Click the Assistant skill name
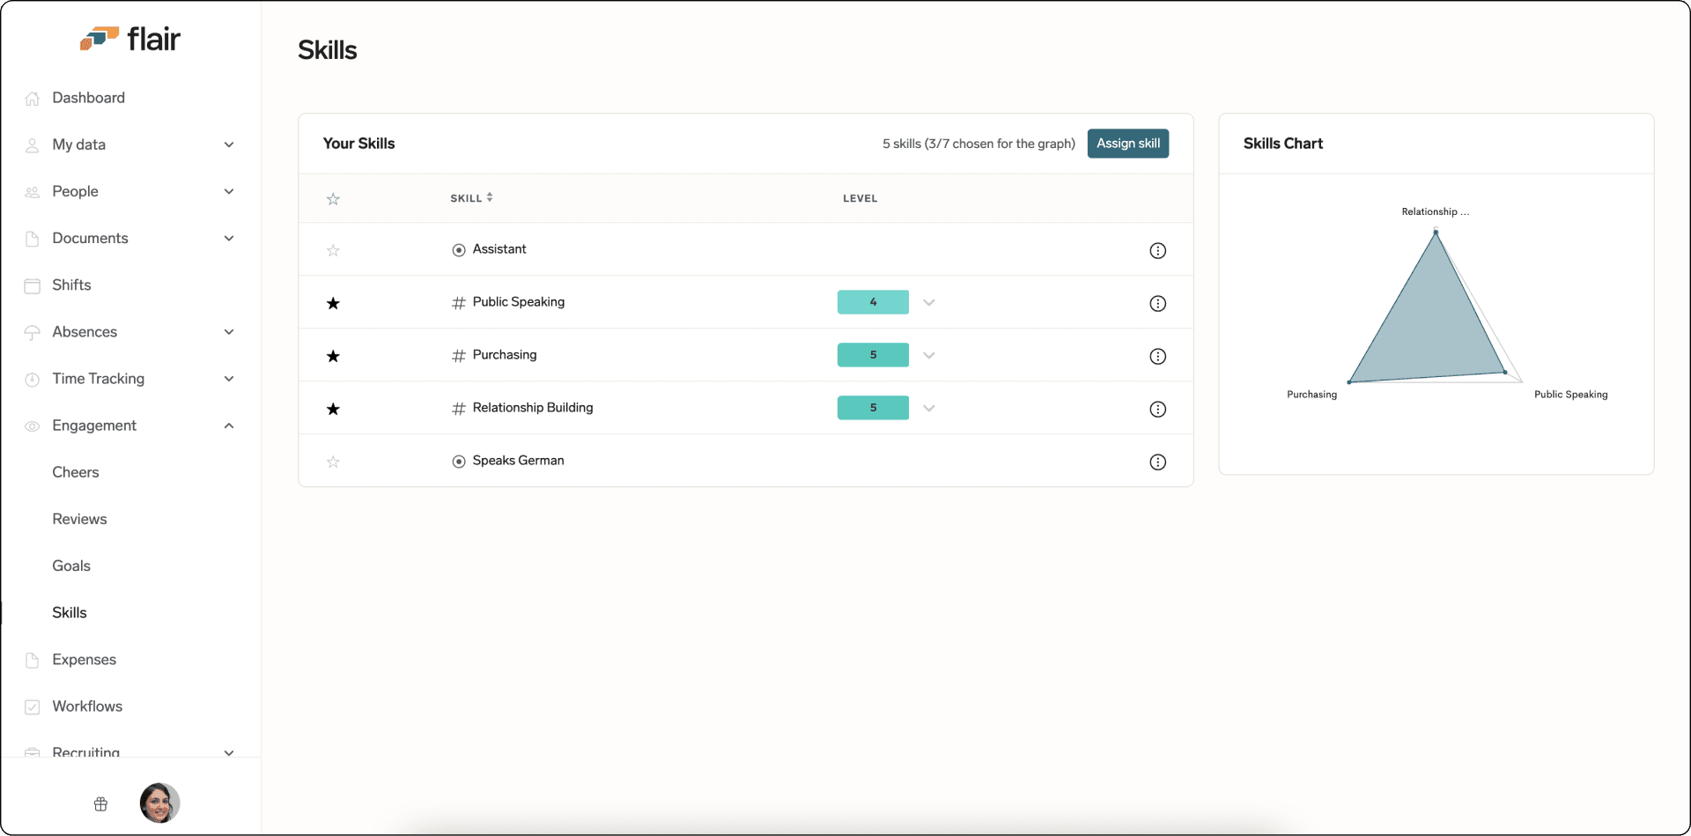 click(499, 249)
